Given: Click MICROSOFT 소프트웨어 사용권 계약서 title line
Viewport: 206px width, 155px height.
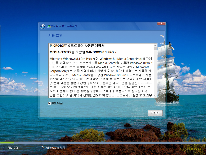Looking at the screenshot, I should [77, 46].
